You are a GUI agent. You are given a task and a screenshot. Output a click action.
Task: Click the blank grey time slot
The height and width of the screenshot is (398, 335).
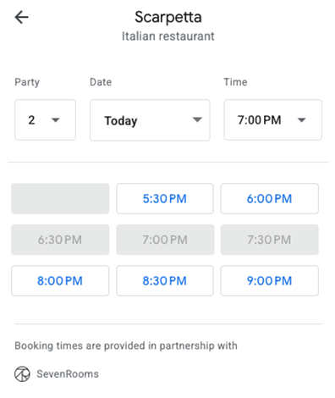coord(60,198)
